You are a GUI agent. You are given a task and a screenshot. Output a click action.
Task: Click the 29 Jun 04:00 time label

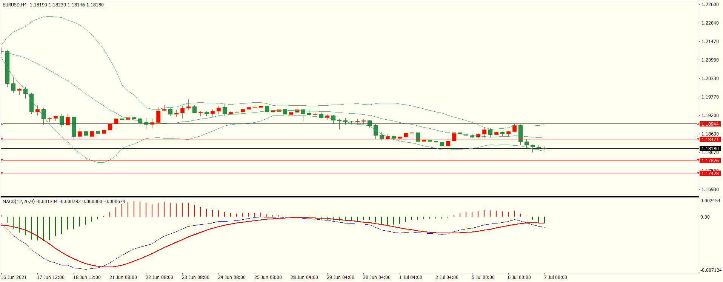[340, 277]
